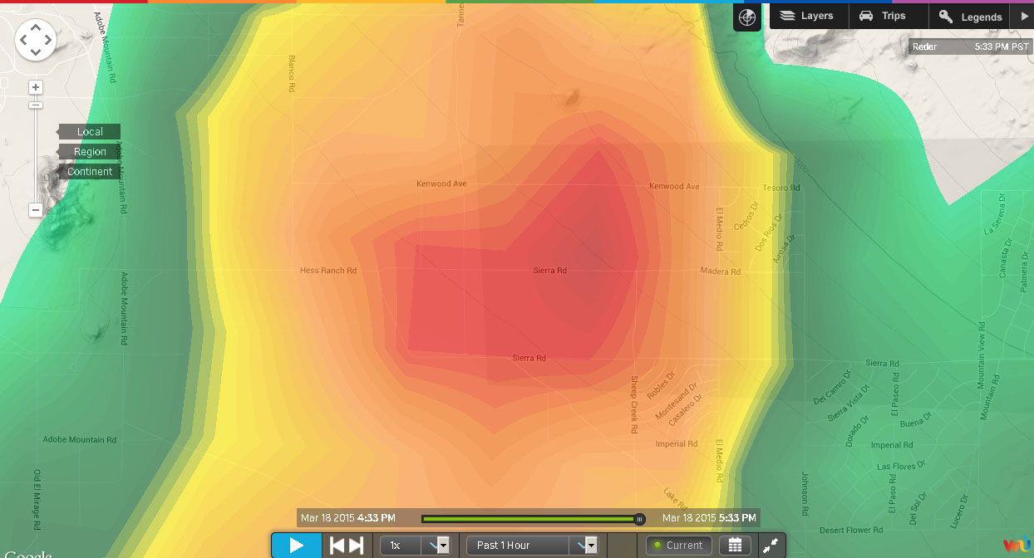The image size is (1034, 558).
Task: Expand the top toolbar with the arrow
Action: (x=1023, y=16)
